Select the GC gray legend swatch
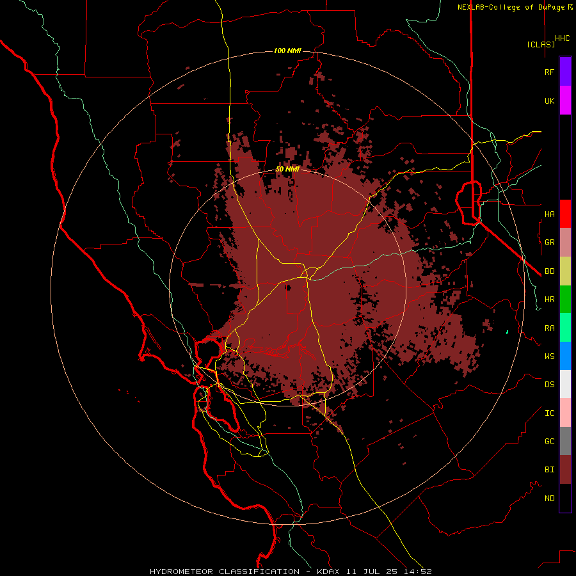This screenshot has width=576, height=576. [x=565, y=441]
